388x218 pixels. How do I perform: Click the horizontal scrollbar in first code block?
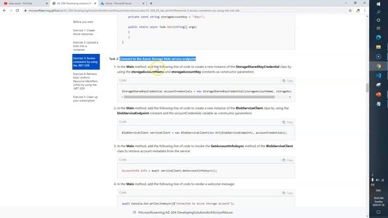point(199,97)
